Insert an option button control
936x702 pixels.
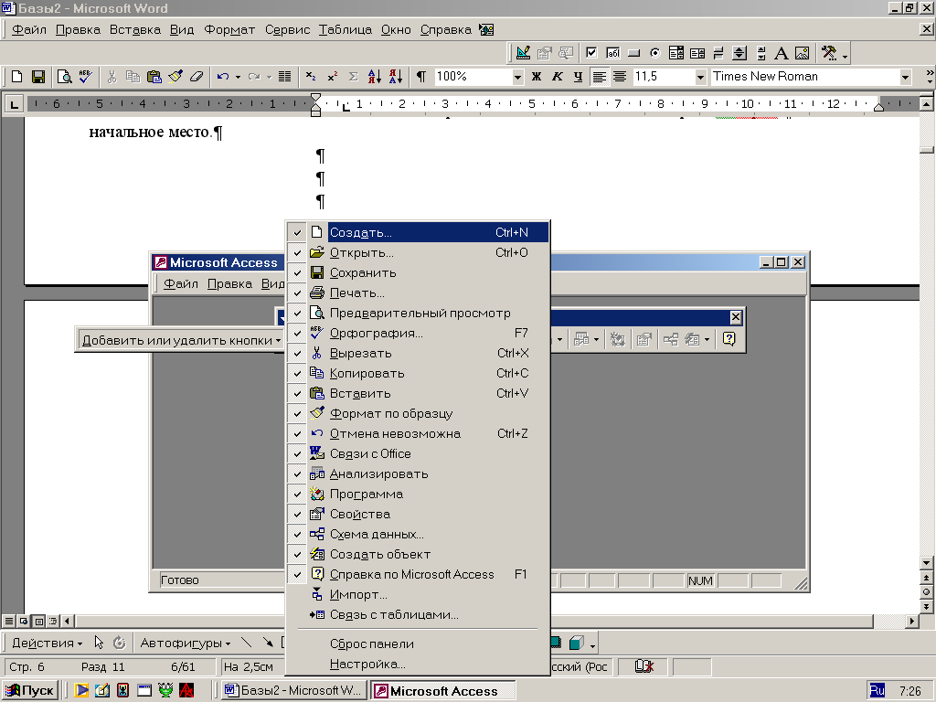654,53
